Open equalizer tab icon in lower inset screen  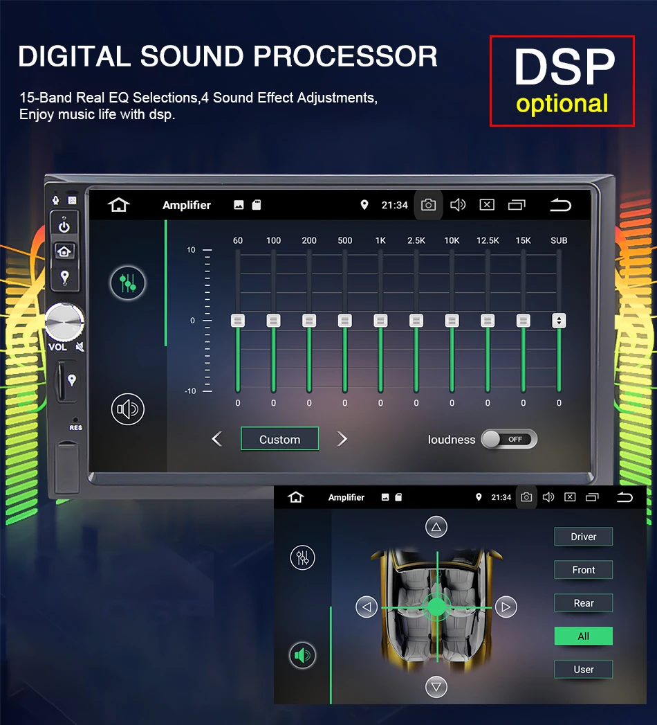(302, 557)
